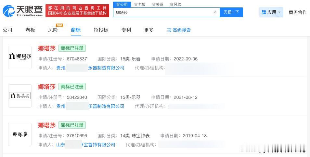Click the red promotional banner near logo
The height and width of the screenshot is (157, 310).
(77, 11)
